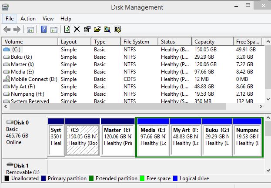
Task: Select the Numpang (H:) drive icon
Action: [7, 94]
